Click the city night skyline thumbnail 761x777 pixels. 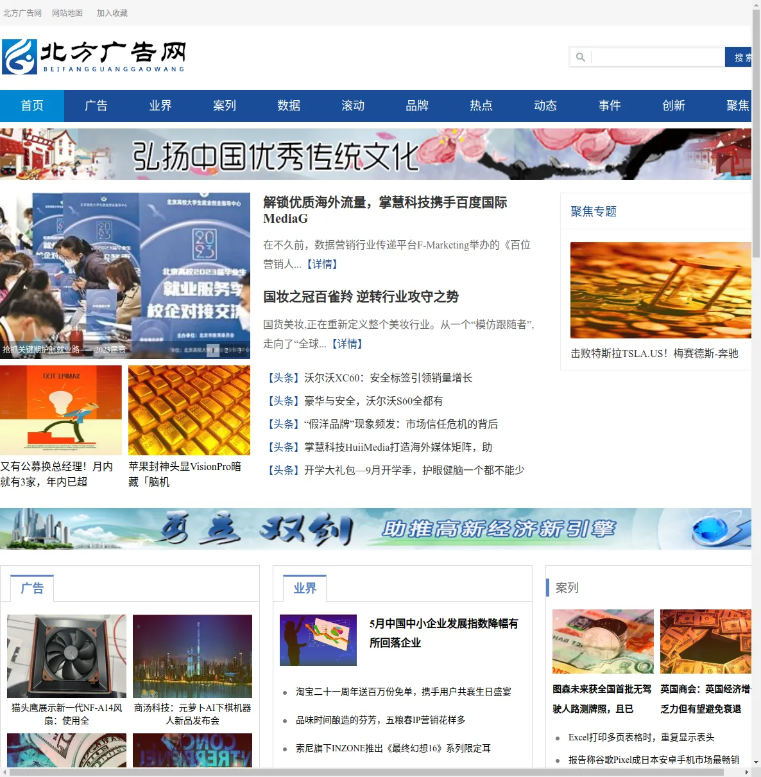192,656
